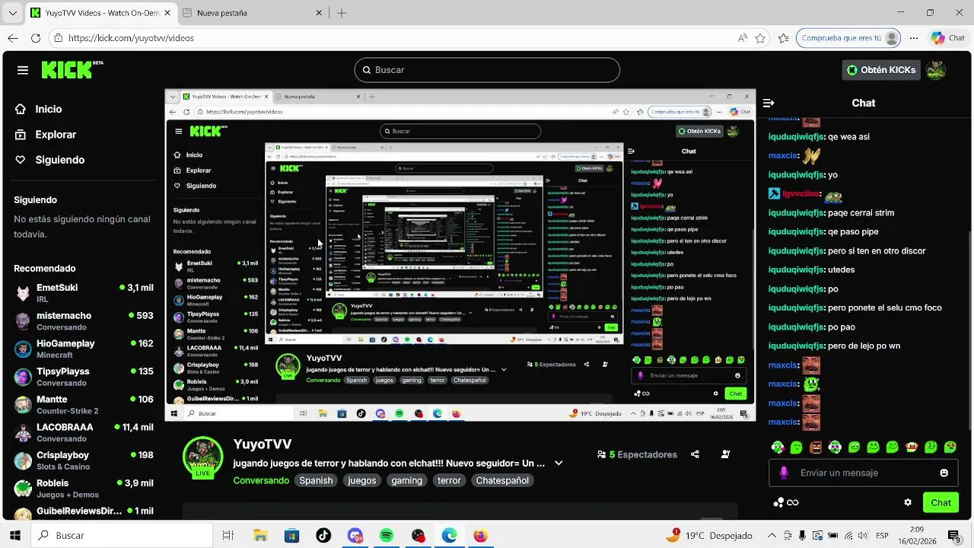Open the emoji picker smiley
The width and height of the screenshot is (974, 548).
[x=944, y=473]
